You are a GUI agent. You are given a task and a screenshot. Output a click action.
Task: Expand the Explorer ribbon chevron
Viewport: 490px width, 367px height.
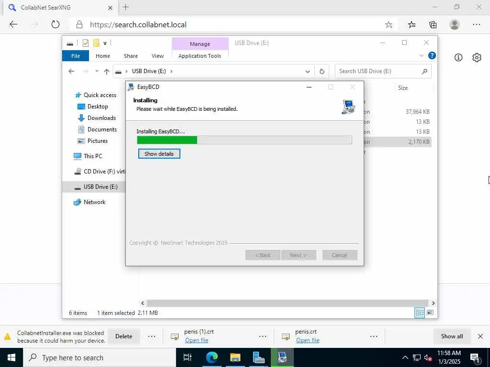[421, 56]
